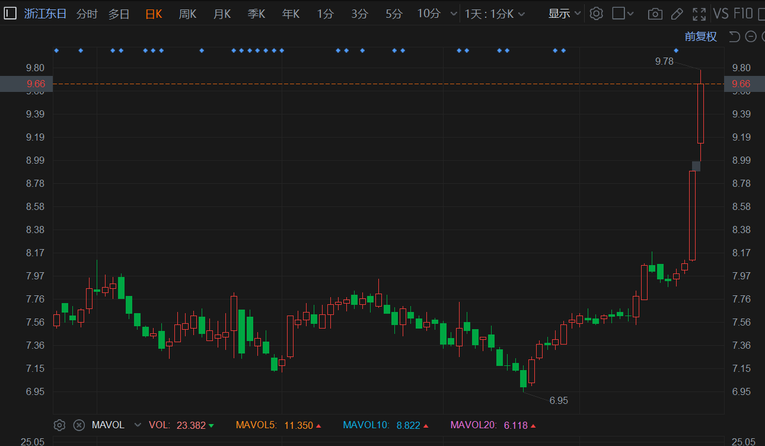This screenshot has height=446, width=765.
Task: Open the VS comparison button
Action: click(721, 14)
